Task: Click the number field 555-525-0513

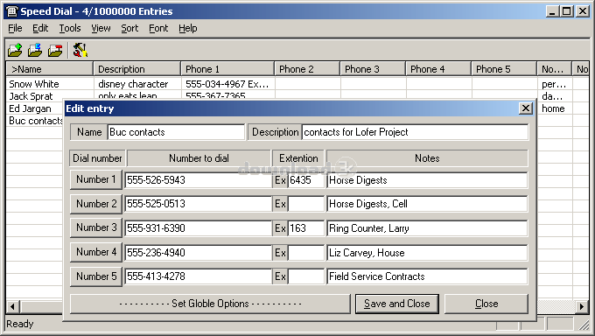Action: click(x=198, y=204)
